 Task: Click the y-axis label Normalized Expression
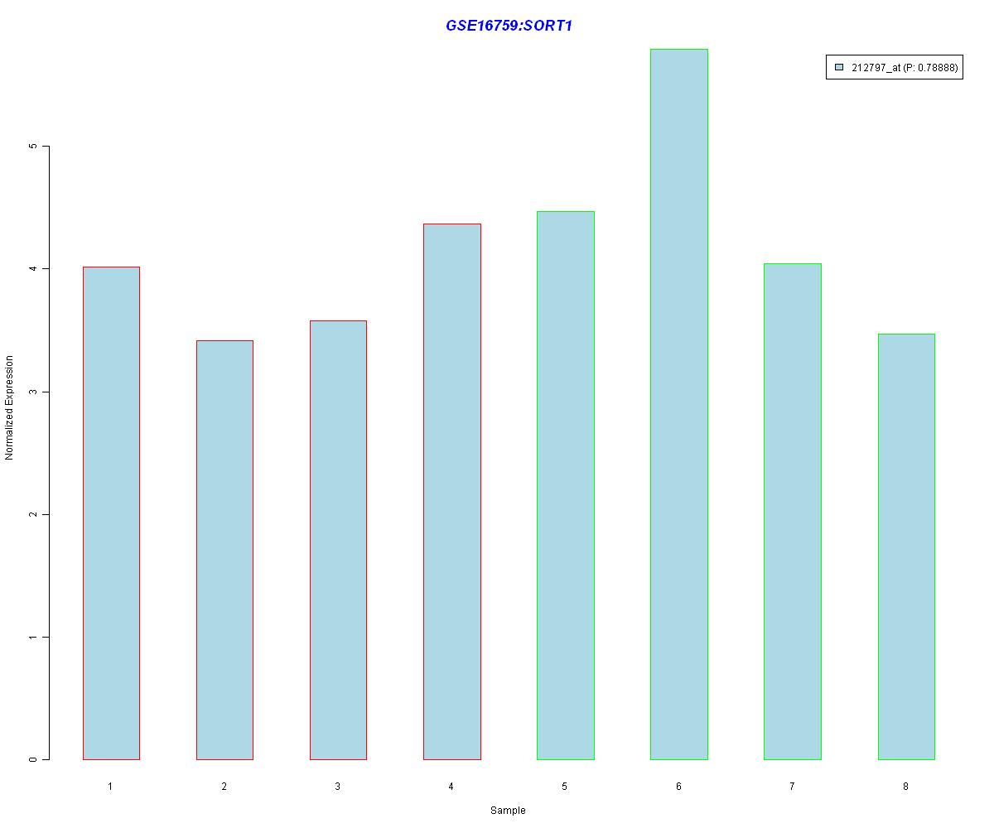click(x=9, y=407)
